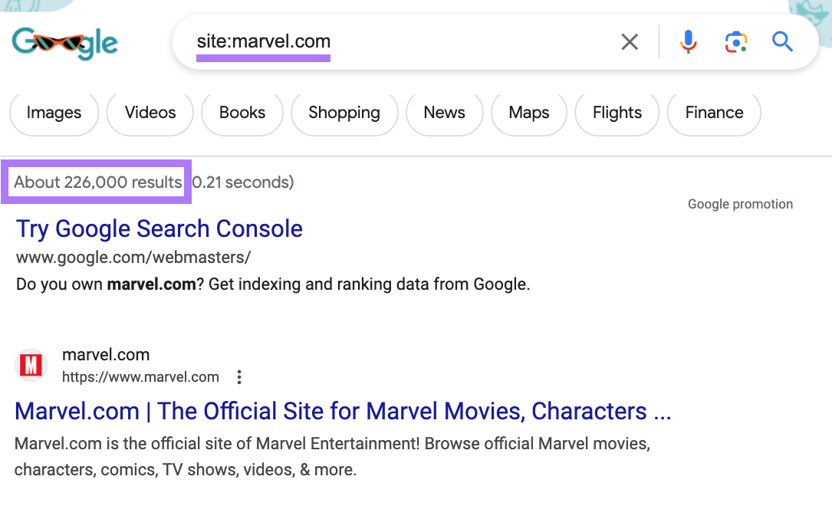Open the News search filter
Screen dimensions: 832x506
point(444,113)
